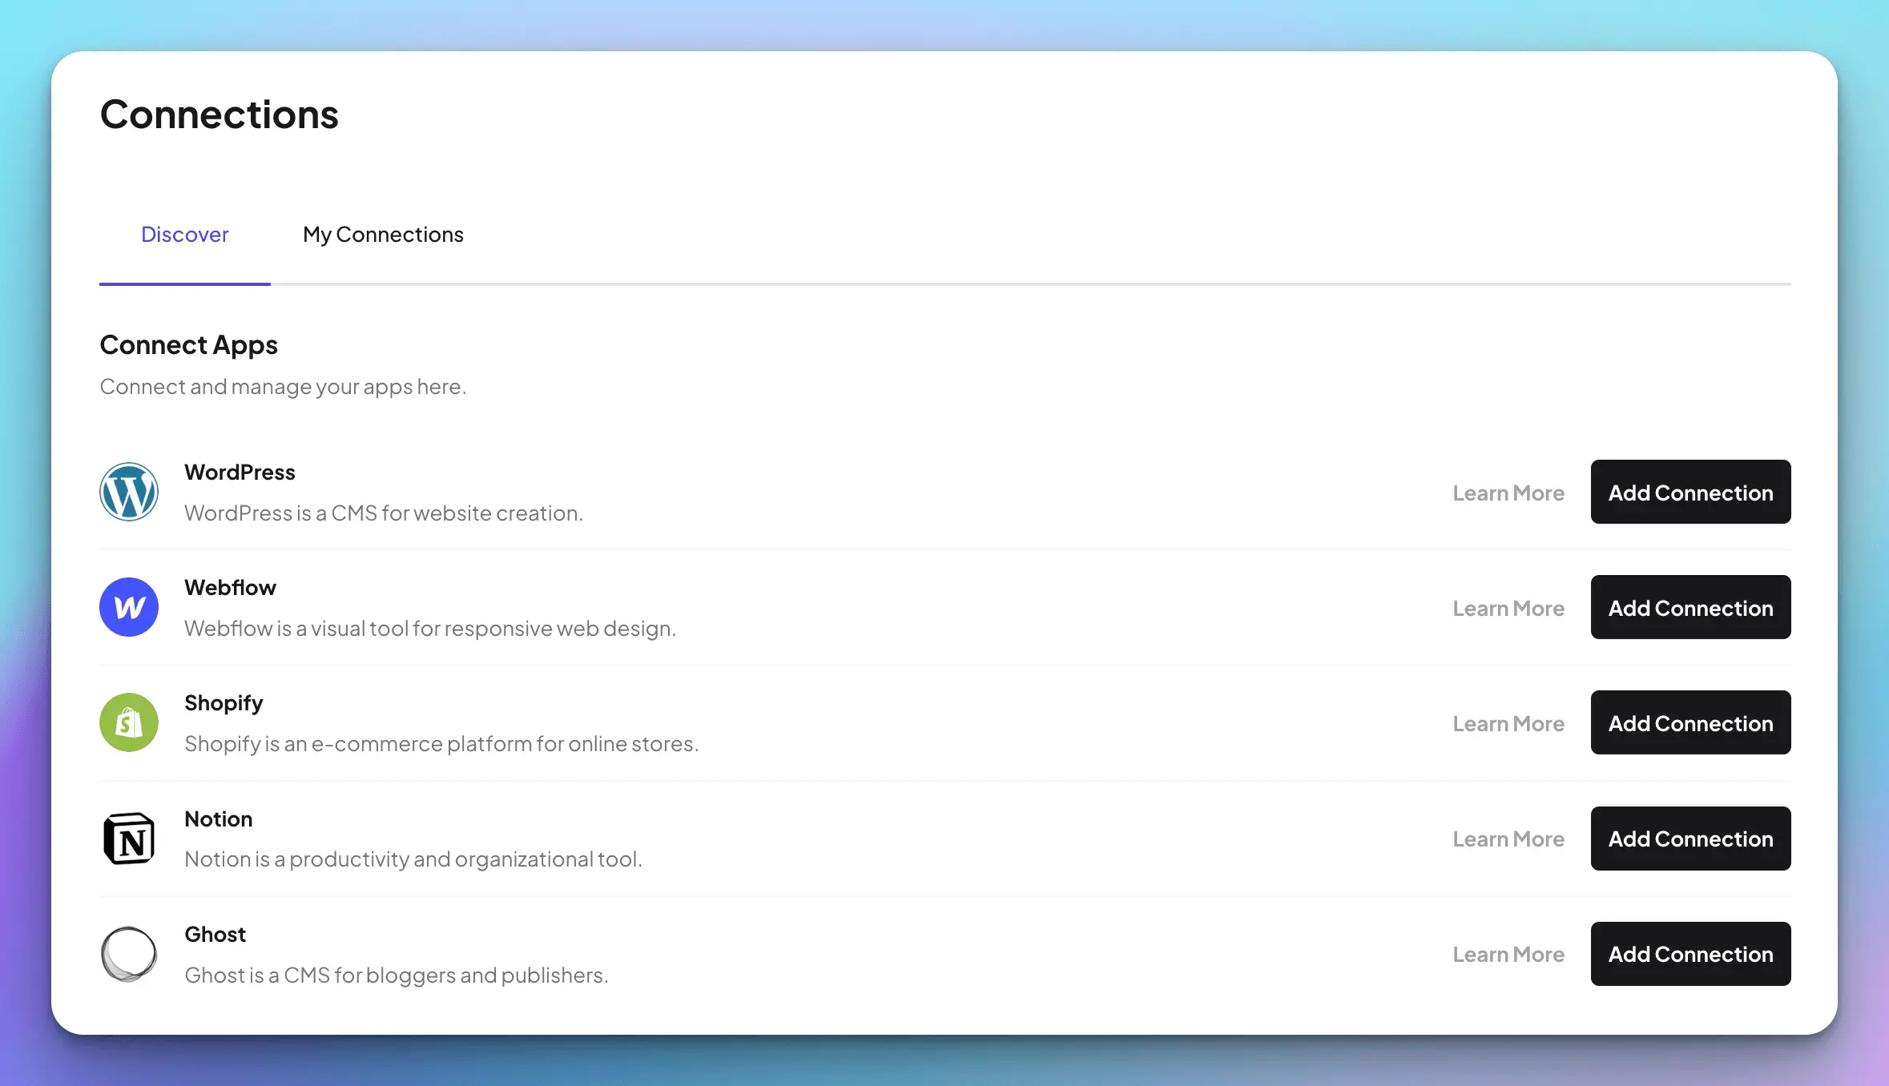1889x1086 pixels.
Task: Open Learn More for Ghost
Action: click(x=1508, y=955)
